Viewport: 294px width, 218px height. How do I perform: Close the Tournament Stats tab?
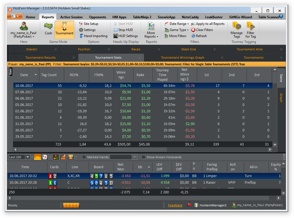pyautogui.click(x=139, y=57)
